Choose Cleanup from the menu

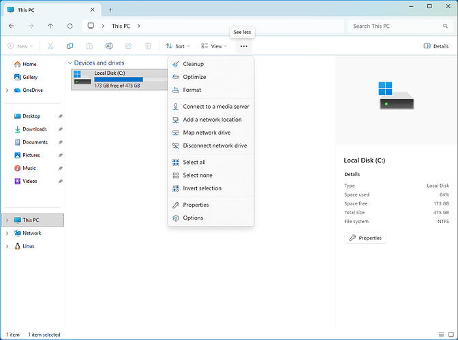click(211, 64)
